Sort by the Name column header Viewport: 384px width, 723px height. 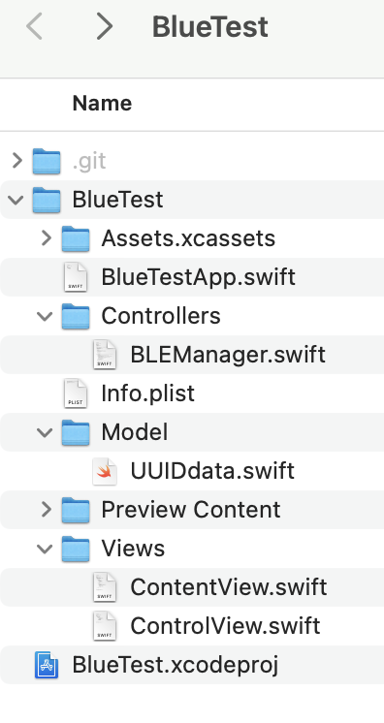point(102,103)
